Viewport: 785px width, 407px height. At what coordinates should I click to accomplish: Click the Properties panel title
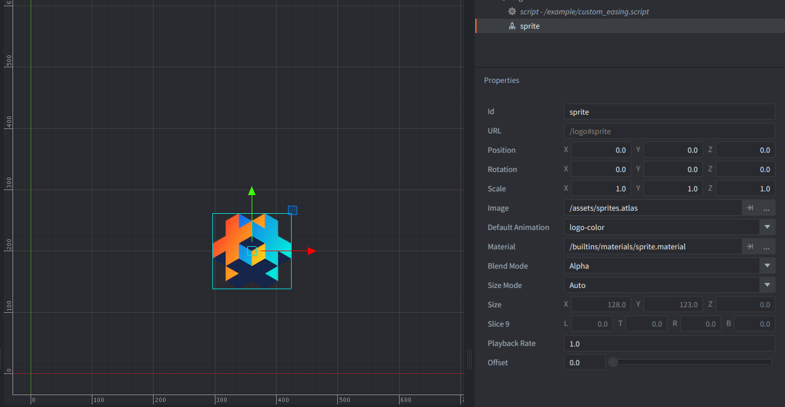(x=501, y=80)
